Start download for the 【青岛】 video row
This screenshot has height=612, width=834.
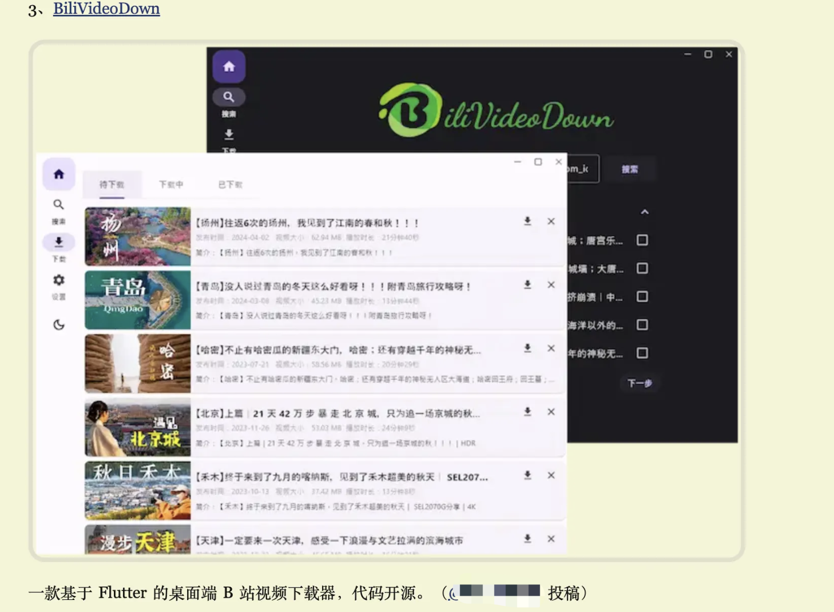point(527,285)
